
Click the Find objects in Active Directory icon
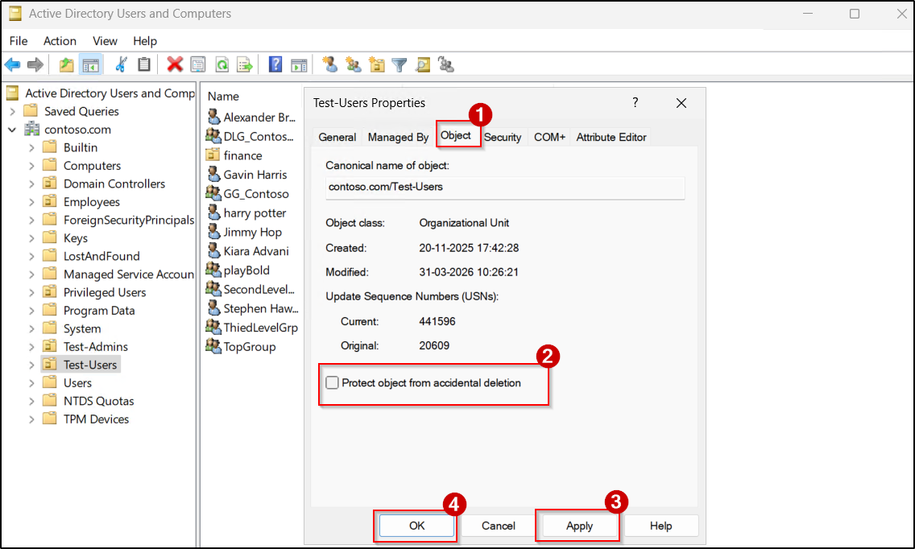(x=422, y=64)
